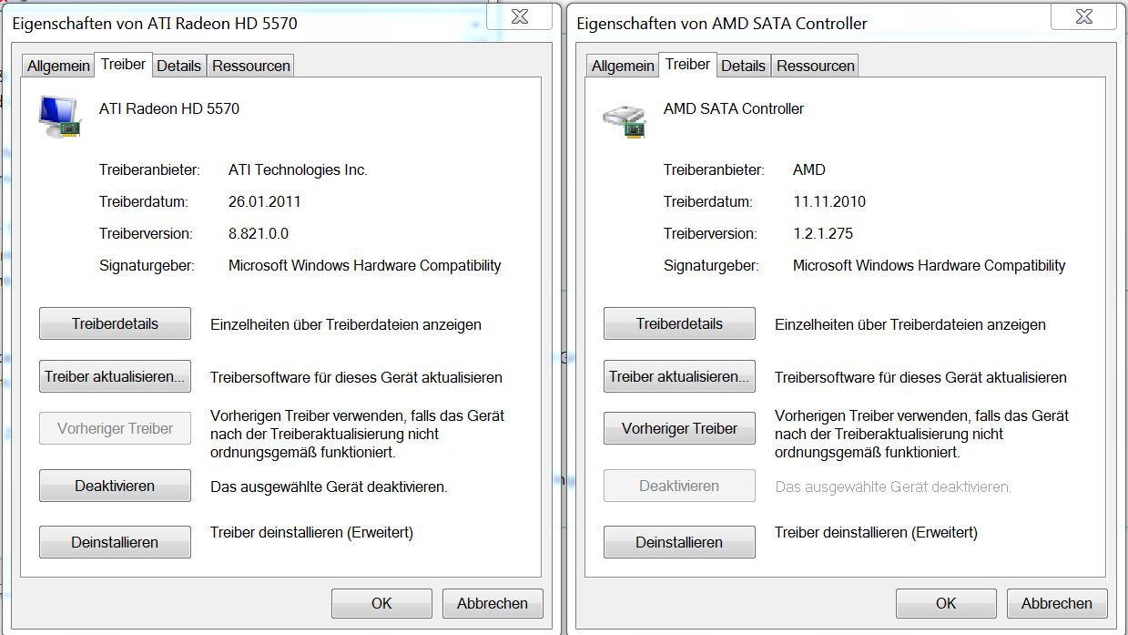Switch to Details tab in AMD SATA window
The width and height of the screenshot is (1128, 635).
(743, 66)
